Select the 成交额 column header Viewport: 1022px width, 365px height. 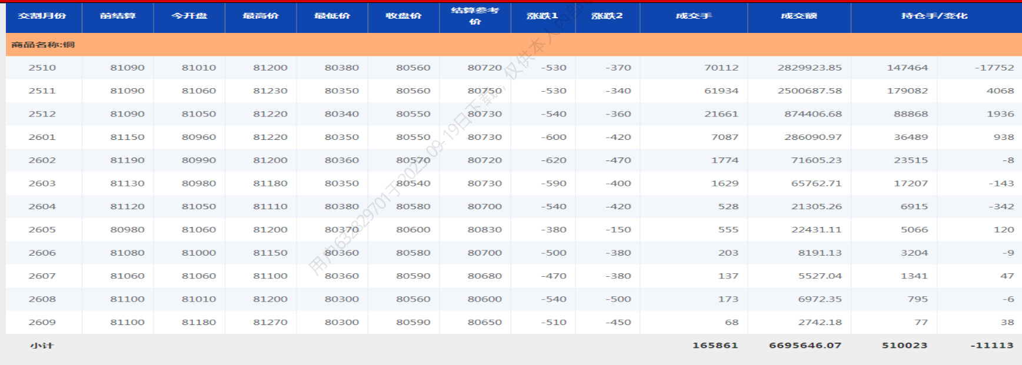point(798,16)
